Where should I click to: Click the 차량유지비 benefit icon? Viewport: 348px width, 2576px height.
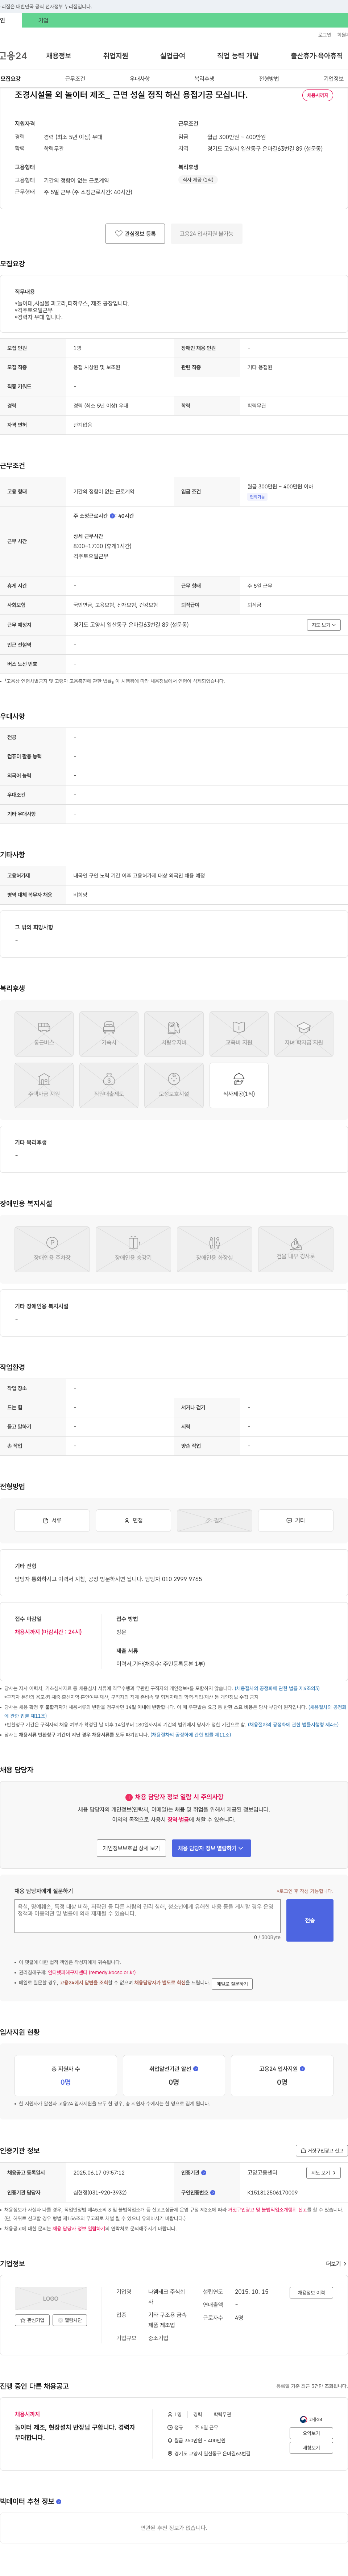pyautogui.click(x=174, y=1034)
